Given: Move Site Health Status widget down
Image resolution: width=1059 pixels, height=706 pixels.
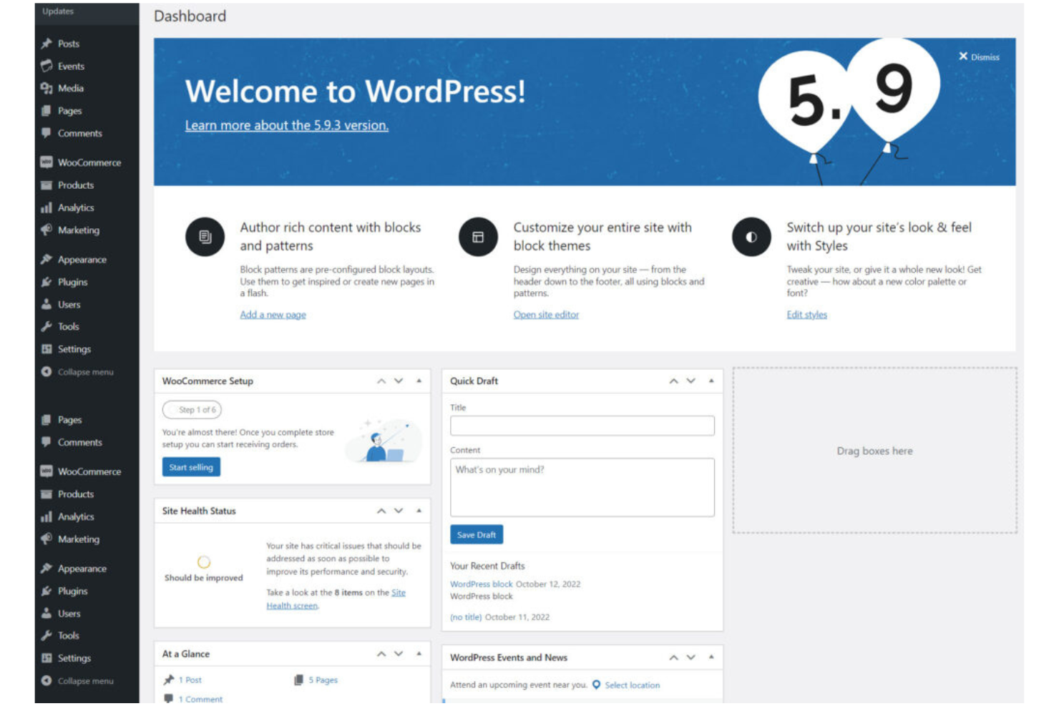Looking at the screenshot, I should pyautogui.click(x=399, y=511).
